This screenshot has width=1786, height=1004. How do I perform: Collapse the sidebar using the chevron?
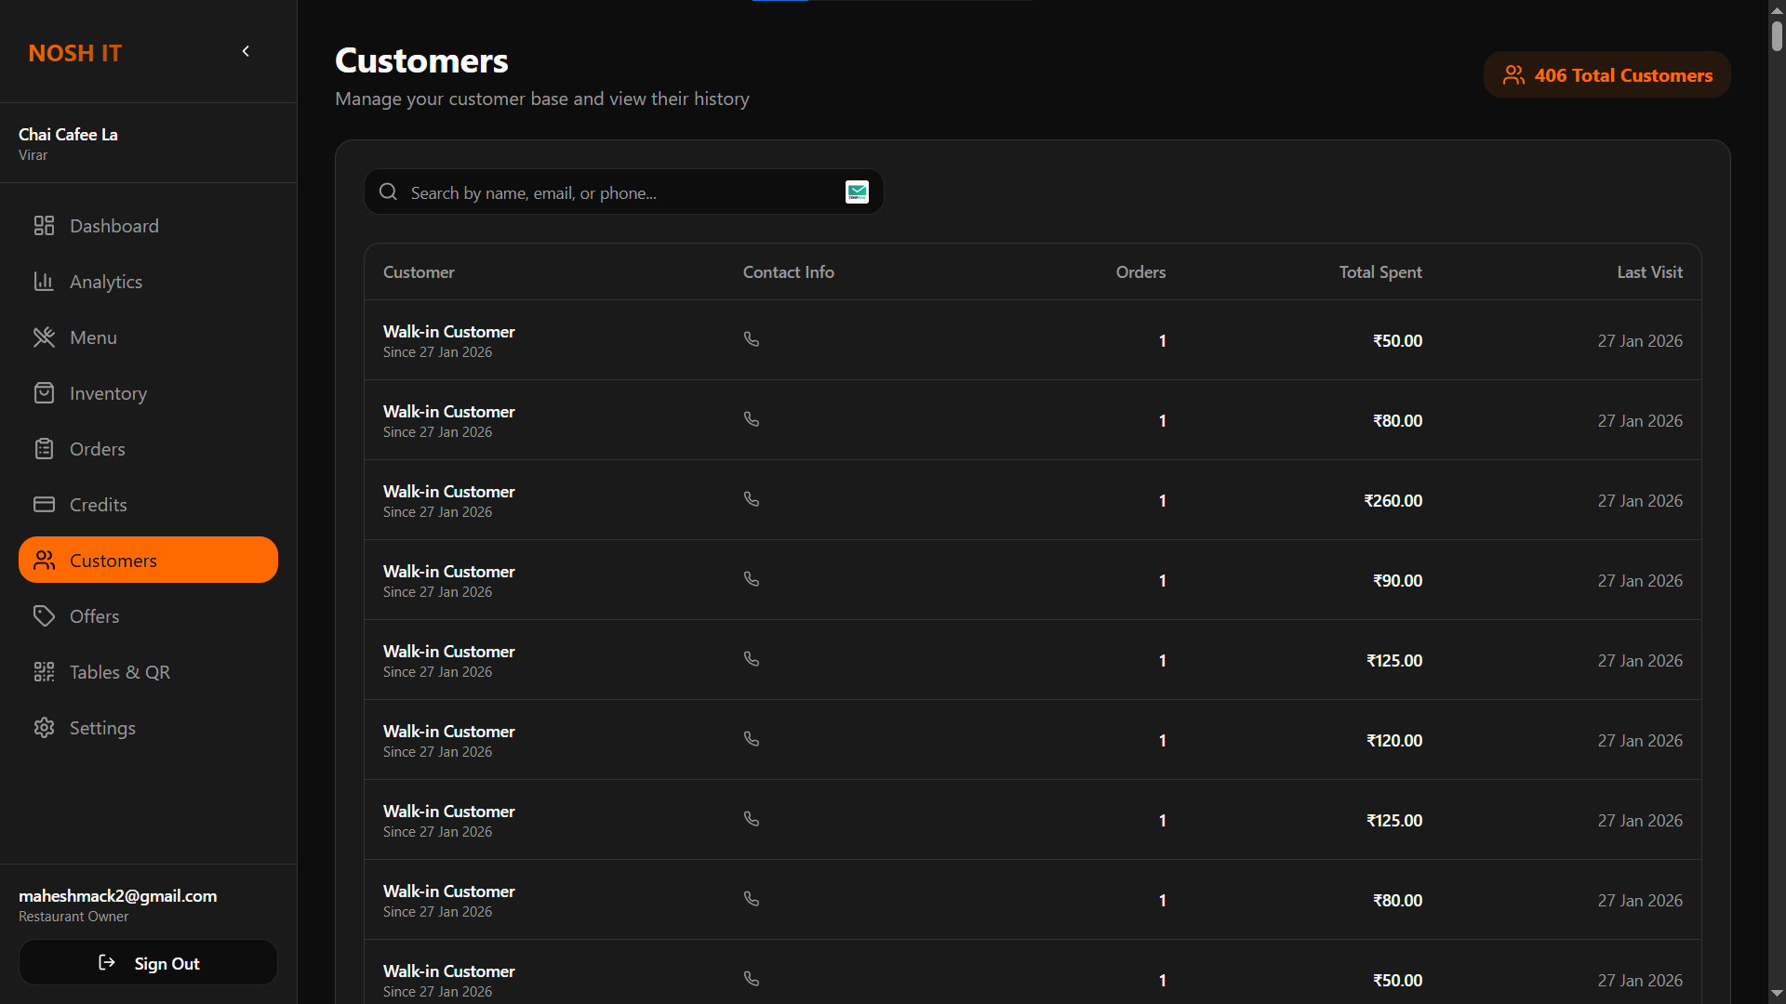coord(246,51)
